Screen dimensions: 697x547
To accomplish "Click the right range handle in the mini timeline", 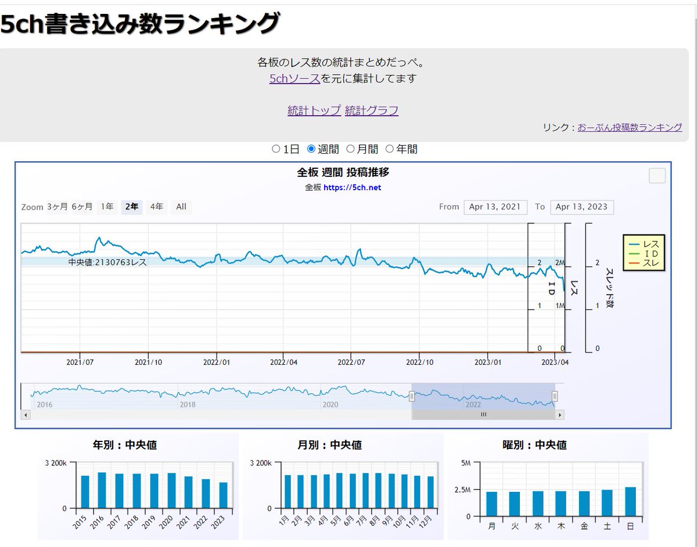I will pyautogui.click(x=556, y=396).
